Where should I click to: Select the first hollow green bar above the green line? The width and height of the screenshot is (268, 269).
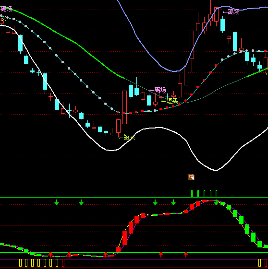(x=192, y=194)
